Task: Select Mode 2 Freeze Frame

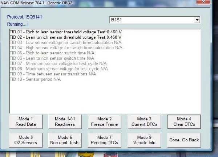Action: tap(104, 121)
